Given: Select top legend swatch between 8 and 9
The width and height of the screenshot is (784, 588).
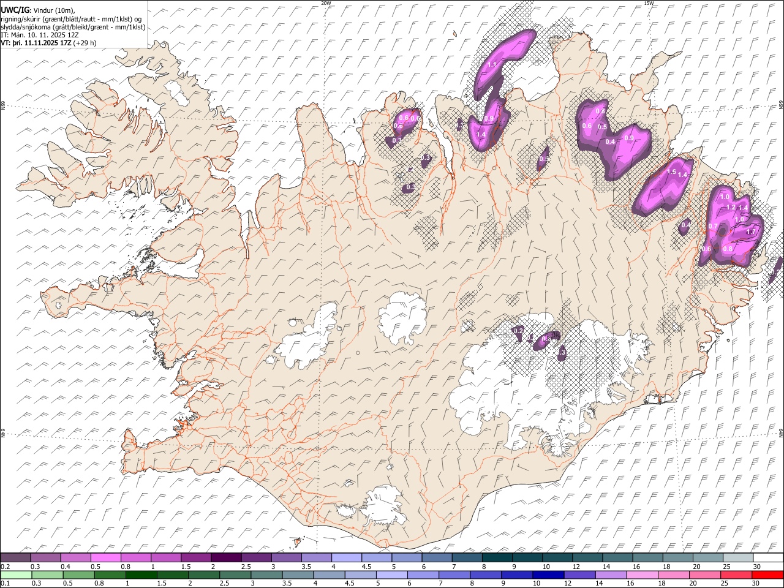Looking at the screenshot, I should click(497, 557).
